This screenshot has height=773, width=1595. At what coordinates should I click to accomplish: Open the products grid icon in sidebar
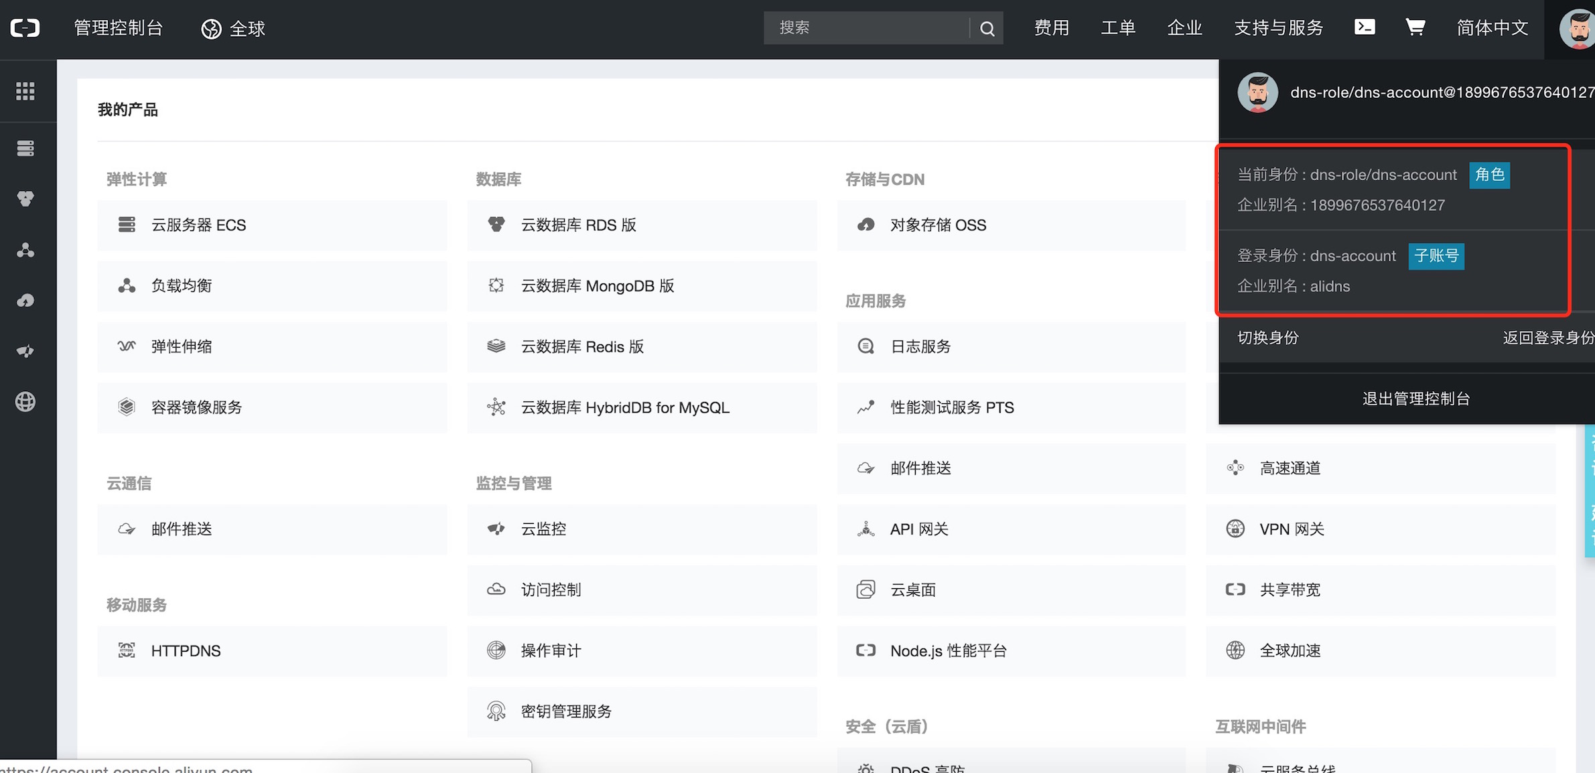click(x=25, y=91)
